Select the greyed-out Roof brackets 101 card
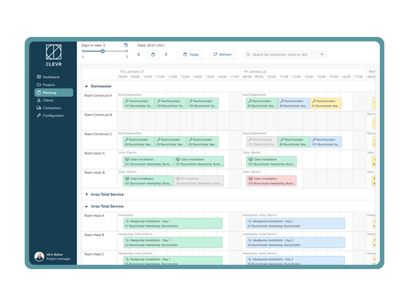The image size is (409, 306). pyautogui.click(x=262, y=142)
